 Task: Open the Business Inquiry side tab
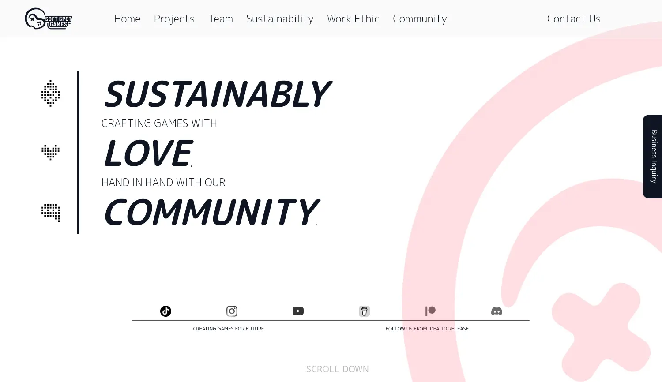tap(653, 157)
